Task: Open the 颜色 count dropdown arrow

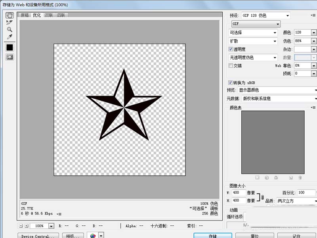Action: 313,33
